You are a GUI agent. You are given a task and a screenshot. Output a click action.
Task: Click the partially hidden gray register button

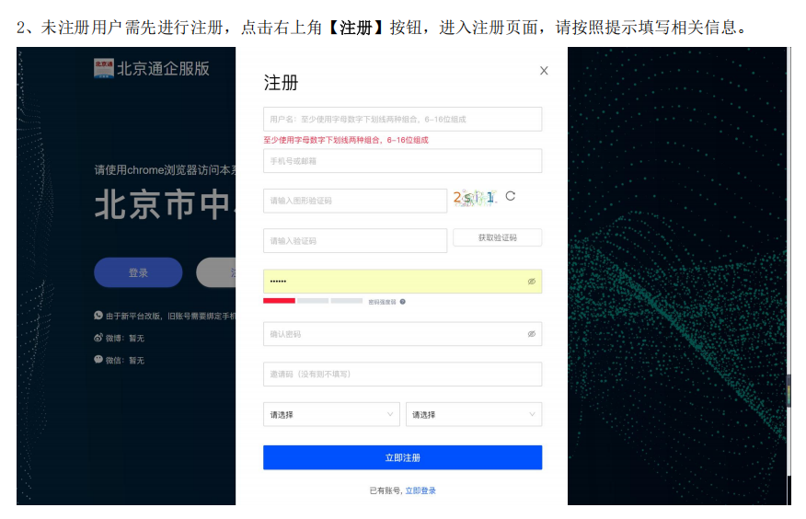click(x=216, y=273)
